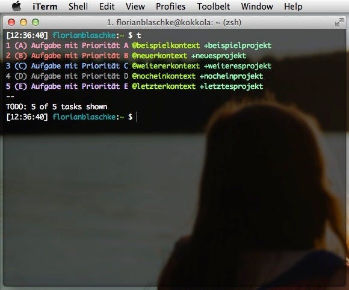349x290 pixels.
Task: Click the fullscreen arrows icon in title bar
Action: click(339, 22)
